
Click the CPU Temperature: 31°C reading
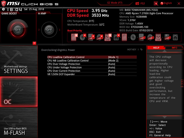(x=81, y=21)
